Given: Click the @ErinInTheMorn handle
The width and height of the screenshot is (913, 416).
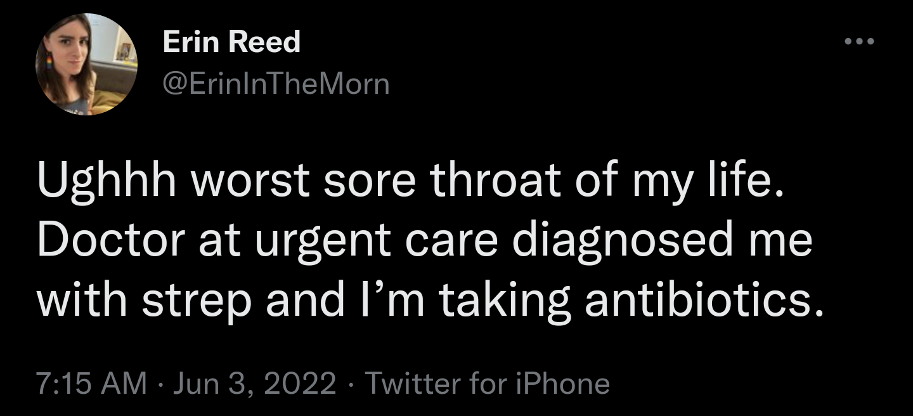Looking at the screenshot, I should tap(276, 83).
